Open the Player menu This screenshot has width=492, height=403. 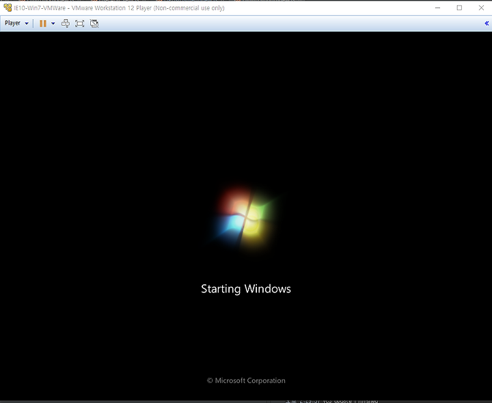16,23
